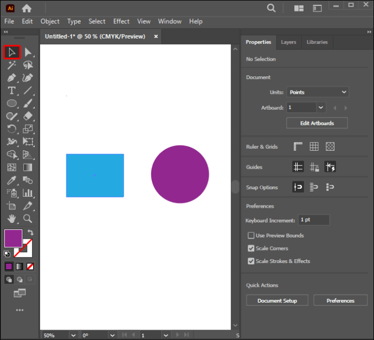Pick the Ellipse tool in toolbar
374x340 pixels.
pyautogui.click(x=12, y=104)
